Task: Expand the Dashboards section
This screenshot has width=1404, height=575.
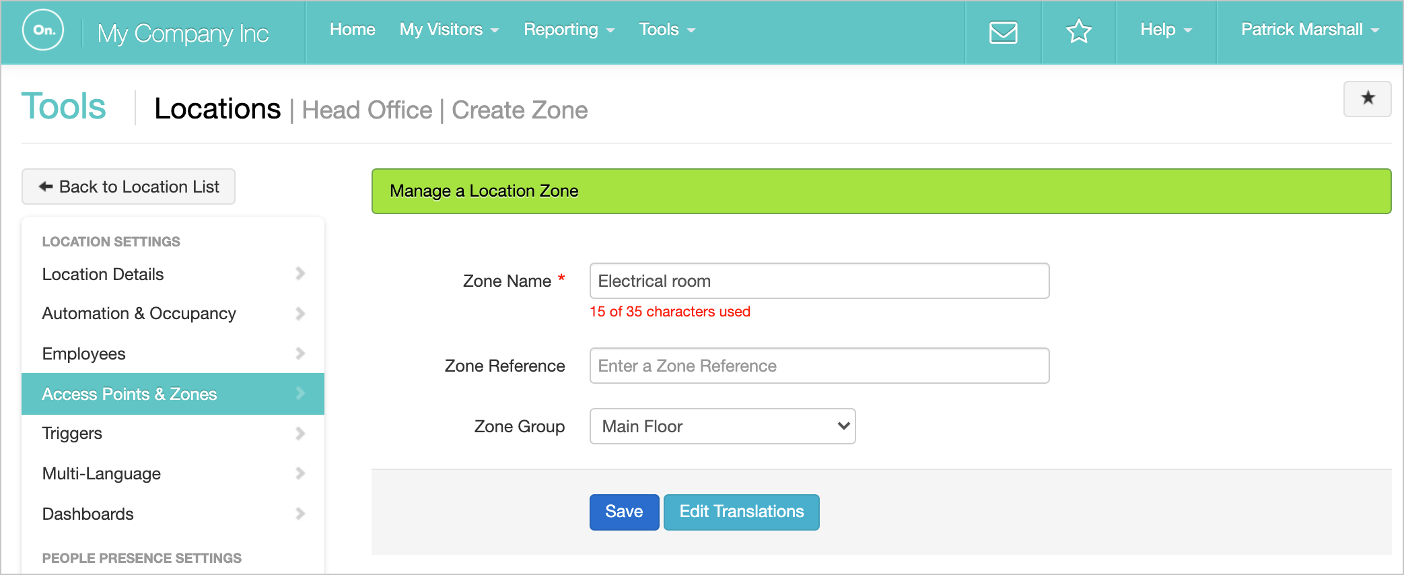Action: coord(301,514)
